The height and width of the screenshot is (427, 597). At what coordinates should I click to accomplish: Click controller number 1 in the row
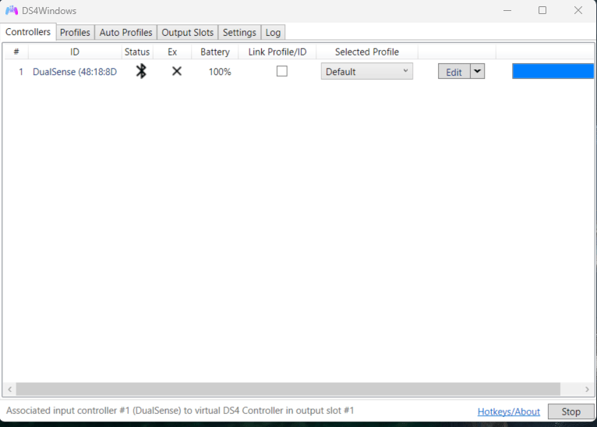(21, 72)
